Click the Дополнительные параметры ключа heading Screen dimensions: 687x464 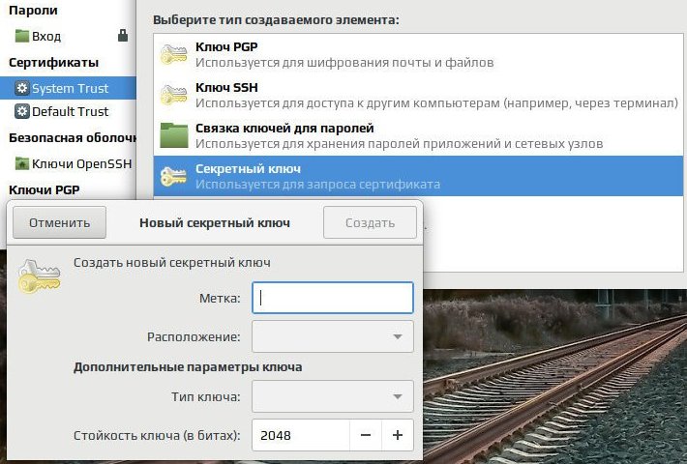coord(188,366)
